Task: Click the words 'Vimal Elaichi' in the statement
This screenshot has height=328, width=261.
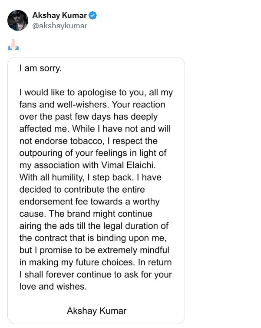Action: (129, 165)
